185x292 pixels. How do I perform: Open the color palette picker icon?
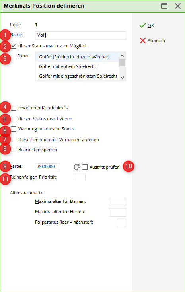(x=77, y=167)
